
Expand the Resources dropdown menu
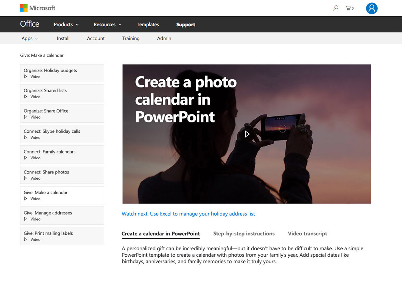coord(107,24)
